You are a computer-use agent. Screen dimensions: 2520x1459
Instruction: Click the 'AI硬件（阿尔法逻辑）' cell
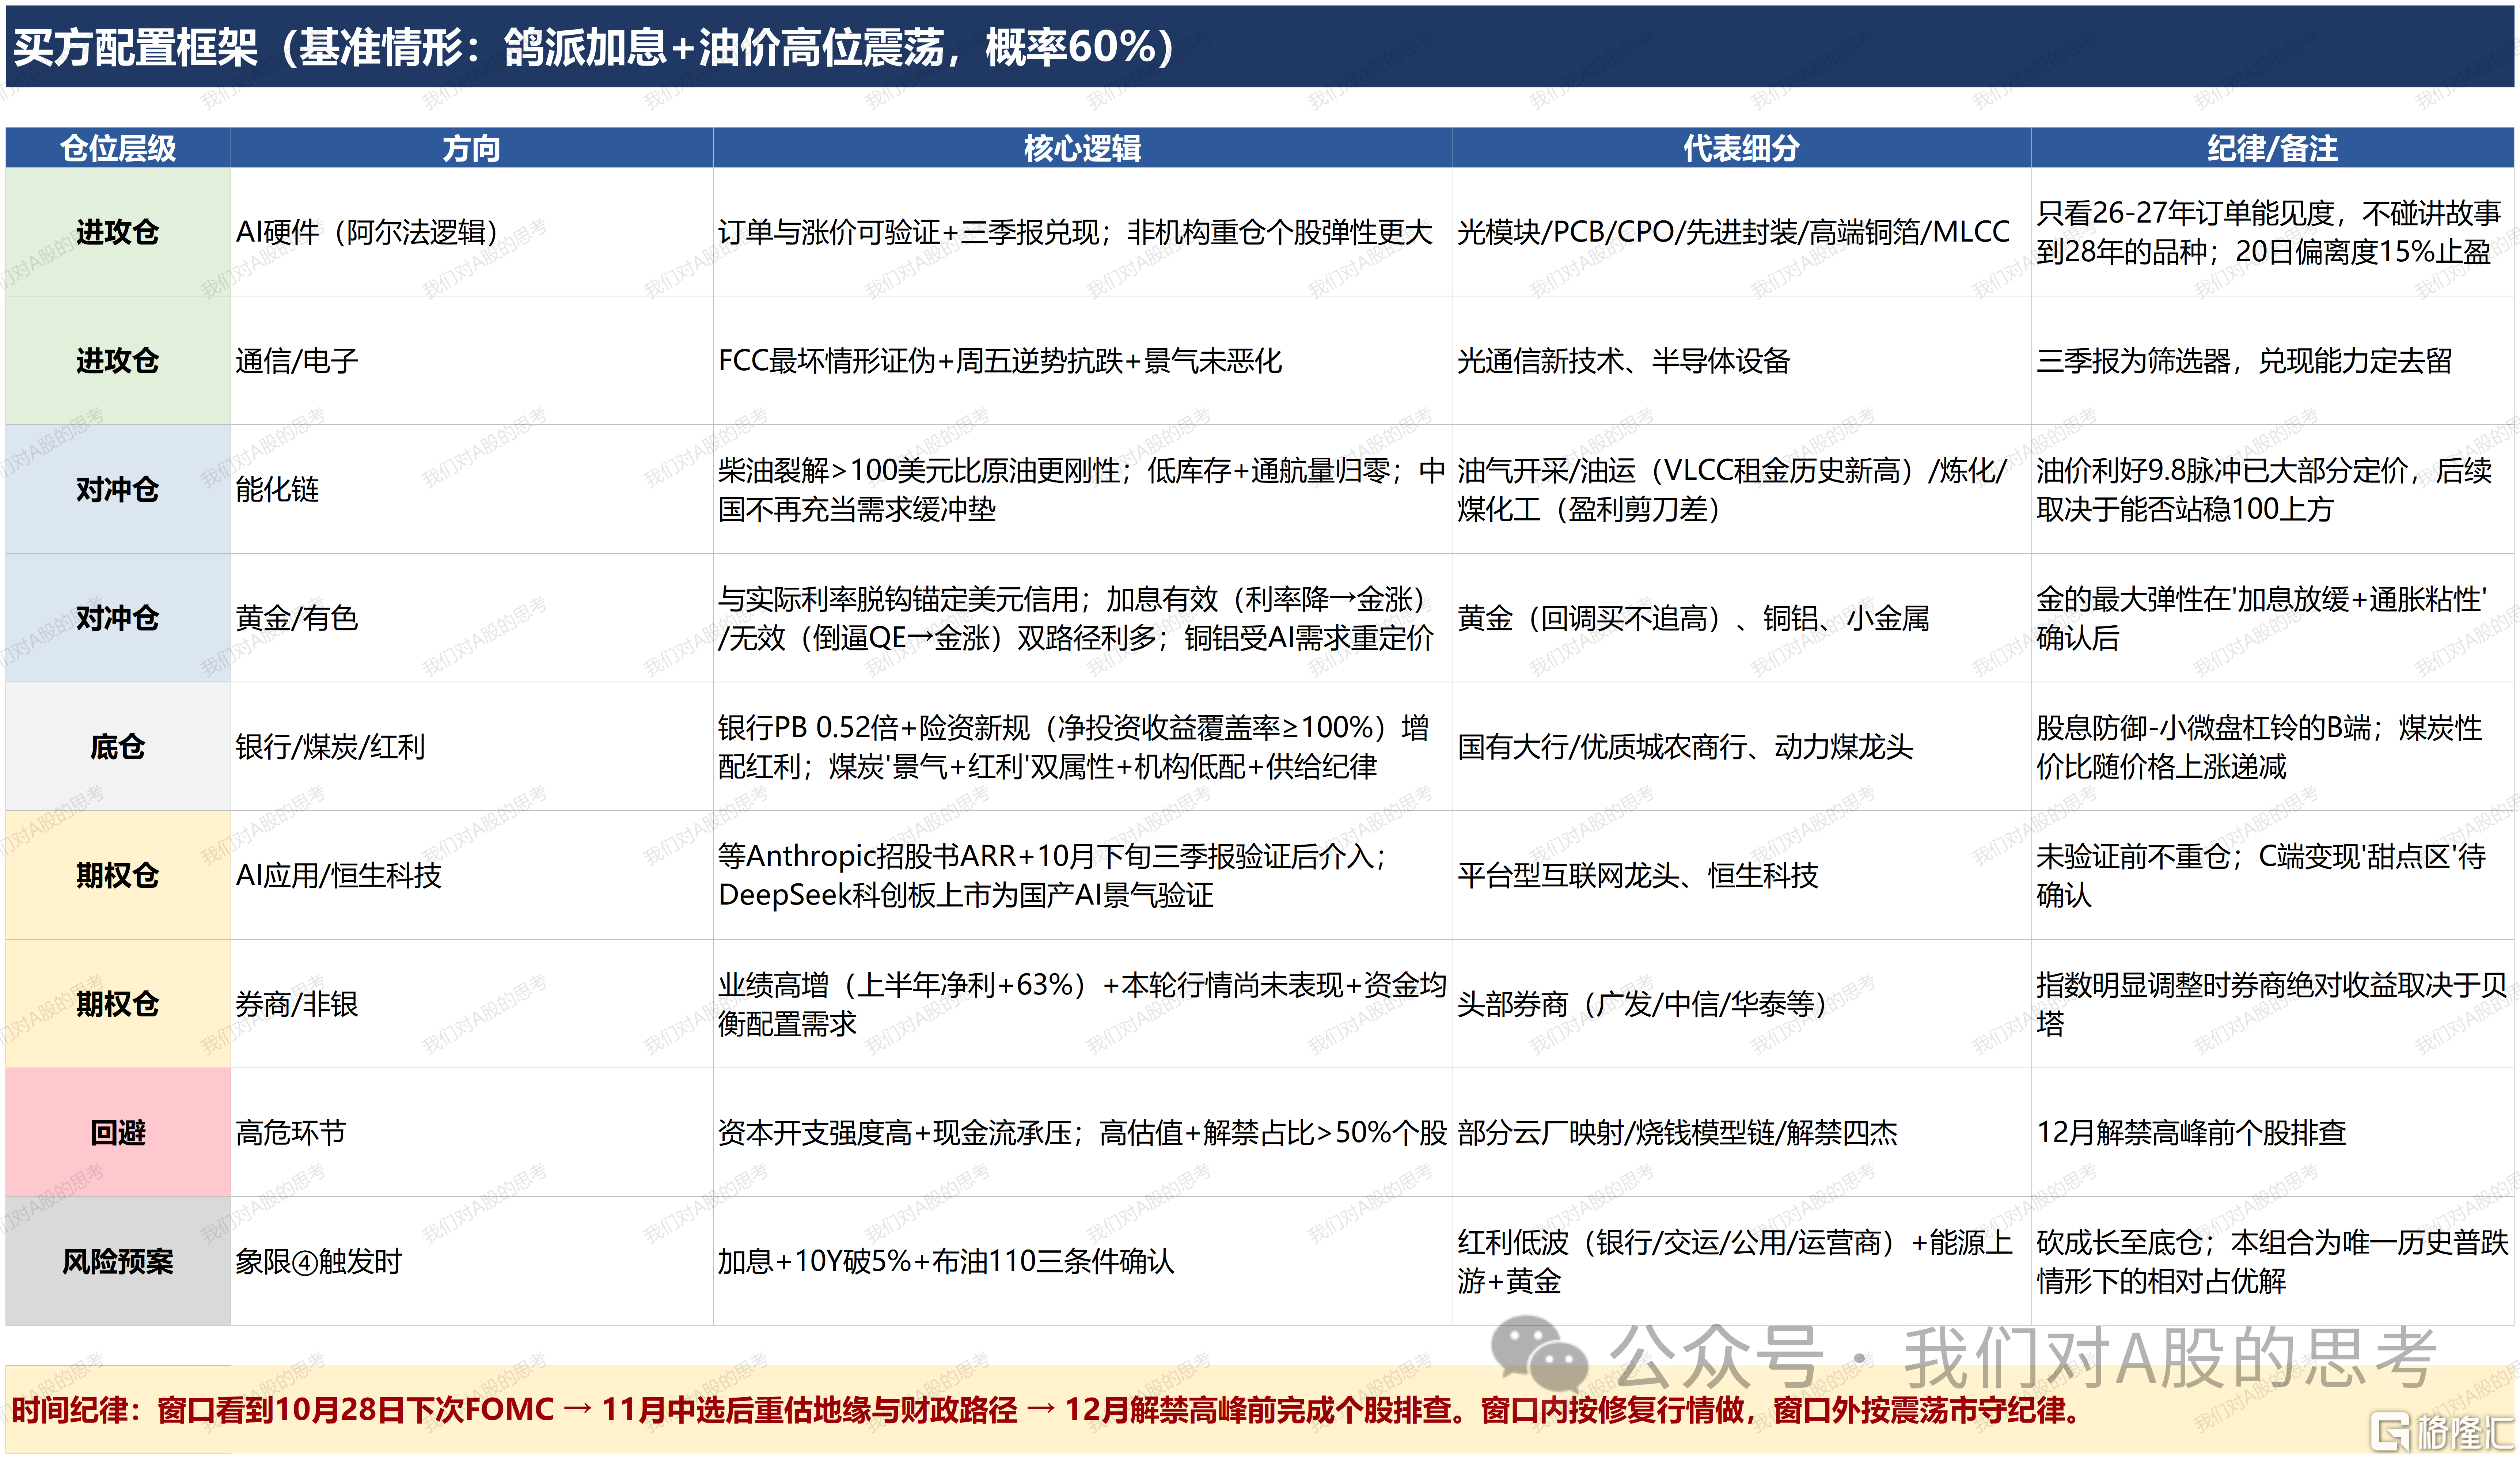tap(472, 232)
